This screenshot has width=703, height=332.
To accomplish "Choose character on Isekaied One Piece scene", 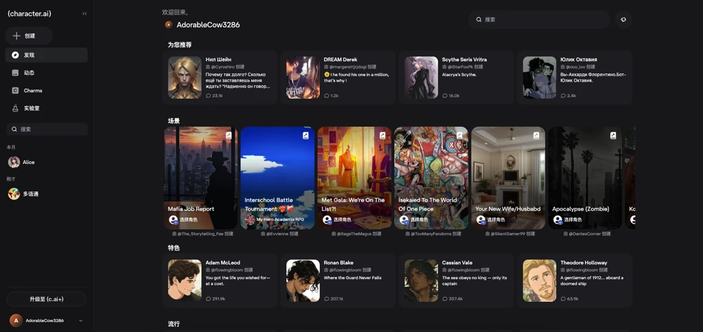I will [x=419, y=220].
